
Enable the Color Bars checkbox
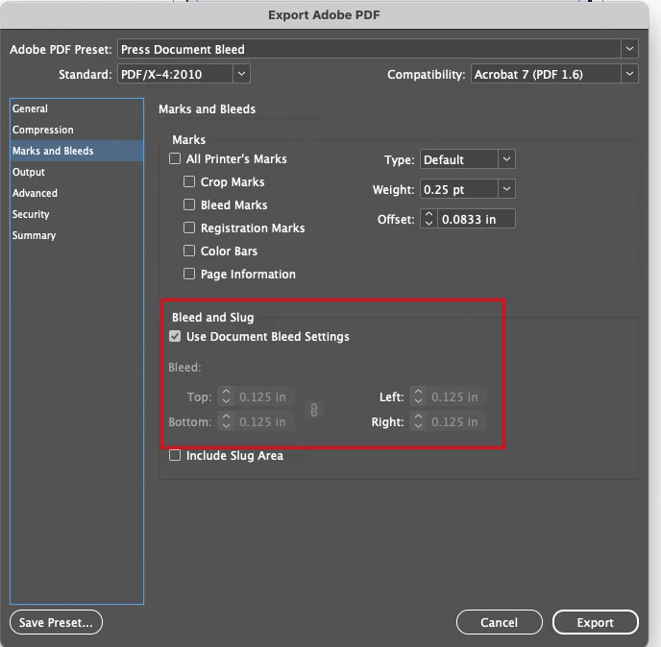[189, 252]
